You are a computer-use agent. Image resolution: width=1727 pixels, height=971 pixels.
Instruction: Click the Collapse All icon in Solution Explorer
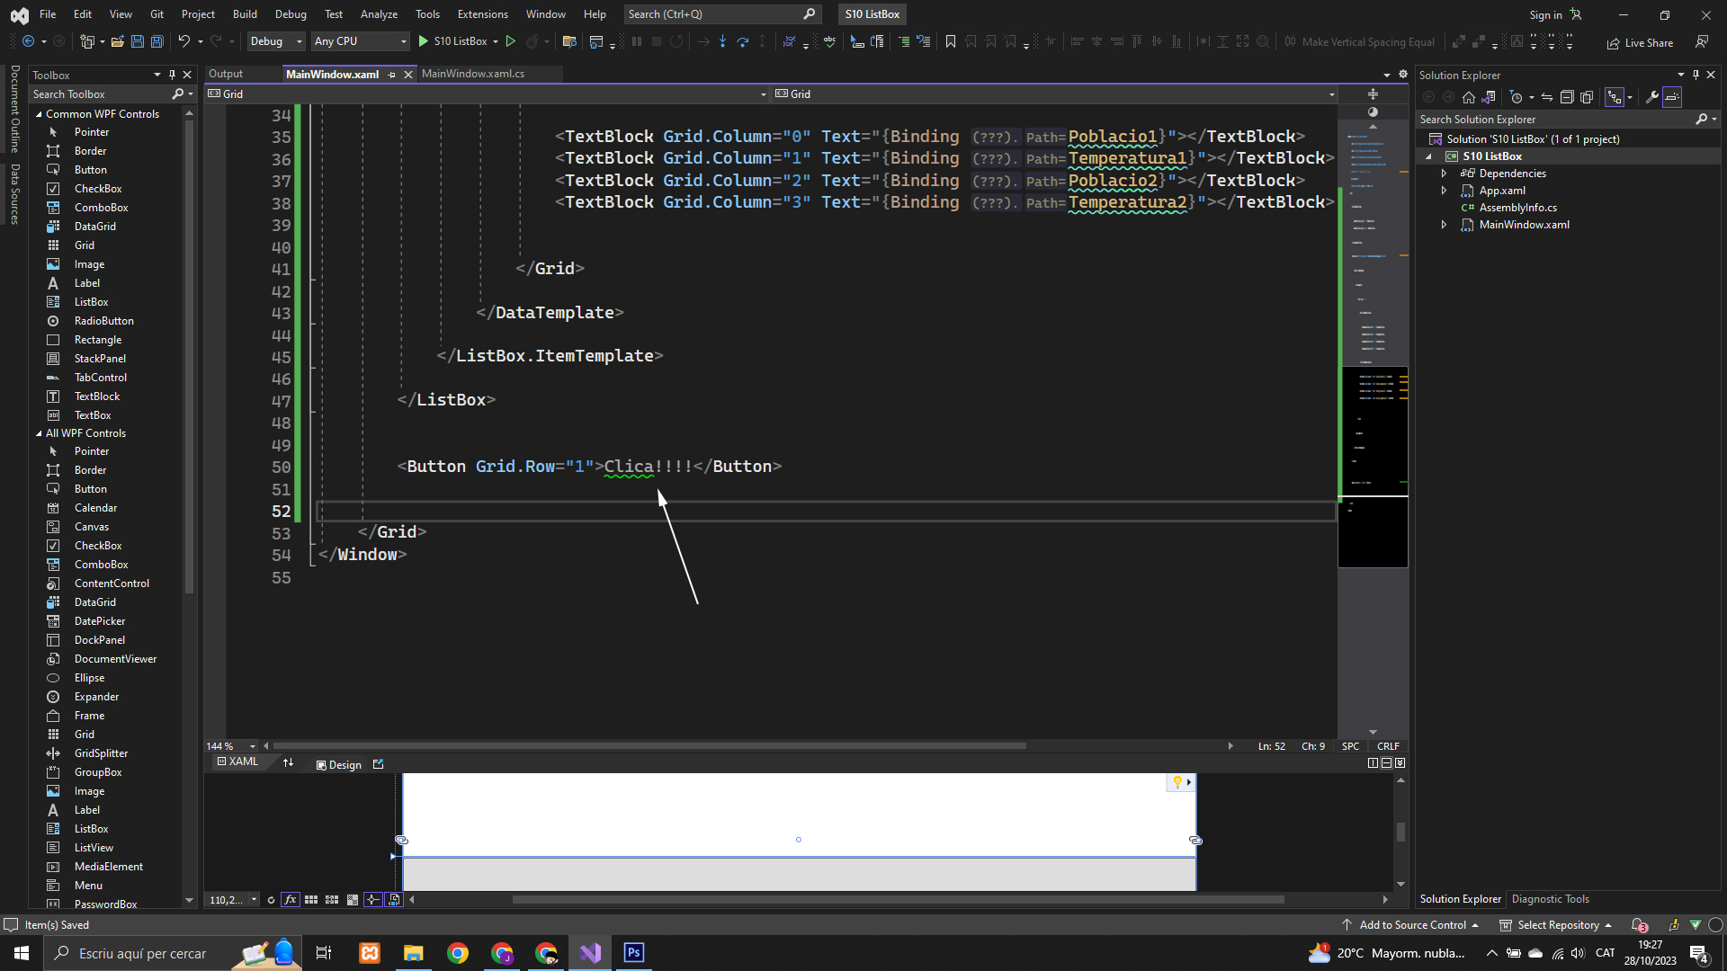coord(1566,97)
